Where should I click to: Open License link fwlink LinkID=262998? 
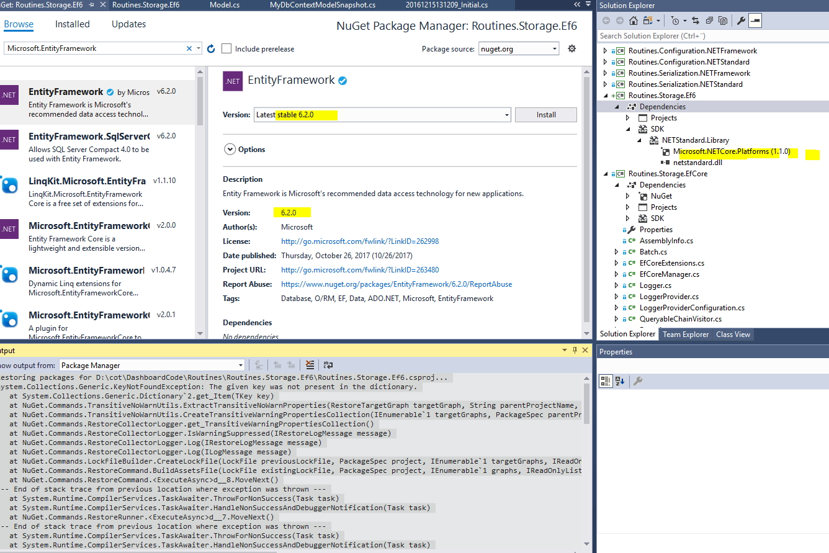(x=360, y=241)
